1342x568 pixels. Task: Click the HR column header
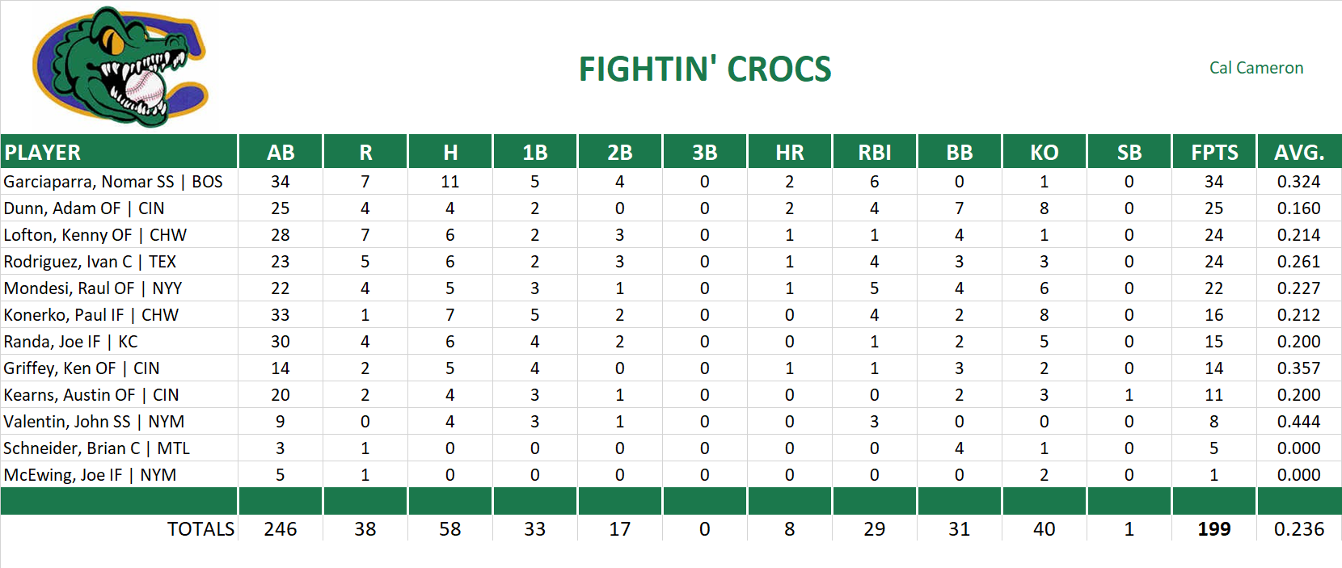[789, 152]
